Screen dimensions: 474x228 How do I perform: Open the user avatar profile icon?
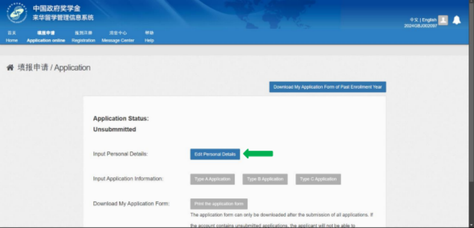pos(443,20)
